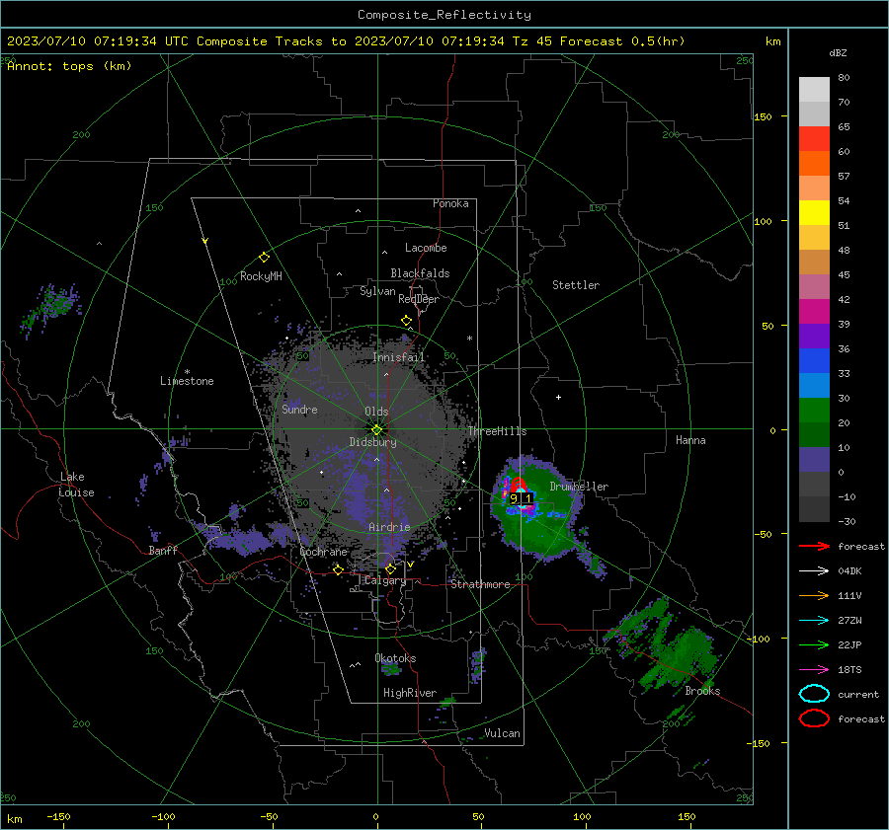This screenshot has width=889, height=830.
Task: Click the Banff city label
Action: pos(163,551)
